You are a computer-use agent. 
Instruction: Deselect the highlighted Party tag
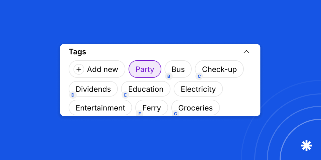145,69
